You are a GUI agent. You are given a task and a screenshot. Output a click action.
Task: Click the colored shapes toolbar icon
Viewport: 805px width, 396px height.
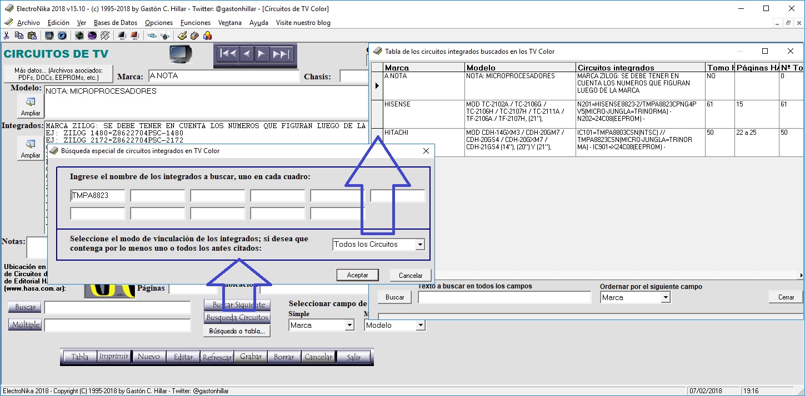[x=207, y=35]
